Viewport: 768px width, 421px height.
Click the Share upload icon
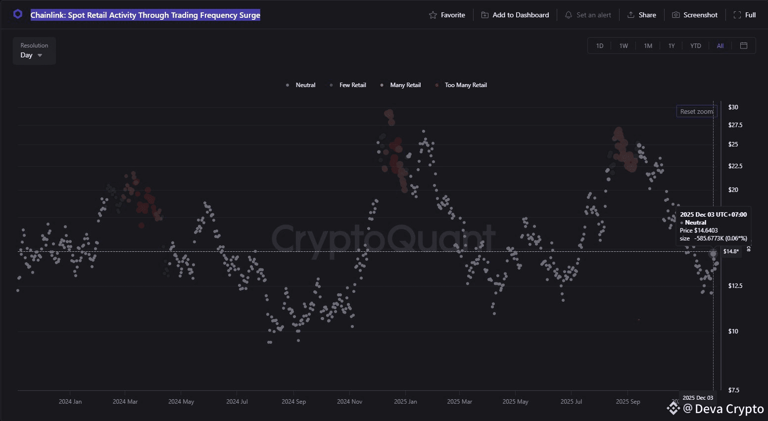[x=631, y=15]
